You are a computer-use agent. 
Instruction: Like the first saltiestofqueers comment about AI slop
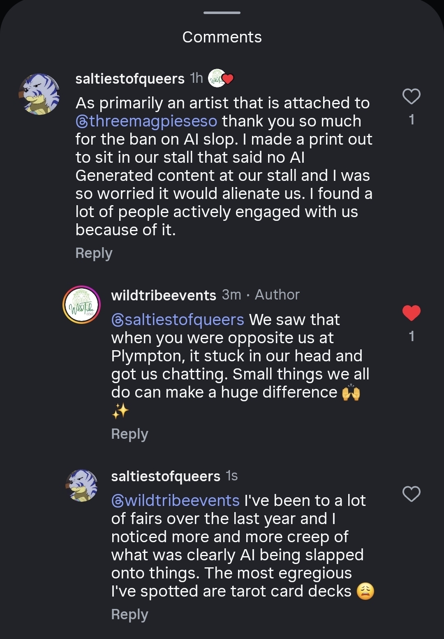pos(411,96)
